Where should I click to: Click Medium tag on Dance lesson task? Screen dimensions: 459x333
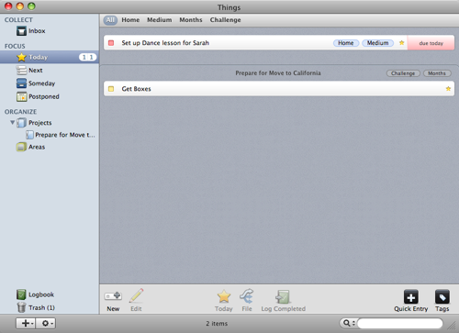click(378, 43)
